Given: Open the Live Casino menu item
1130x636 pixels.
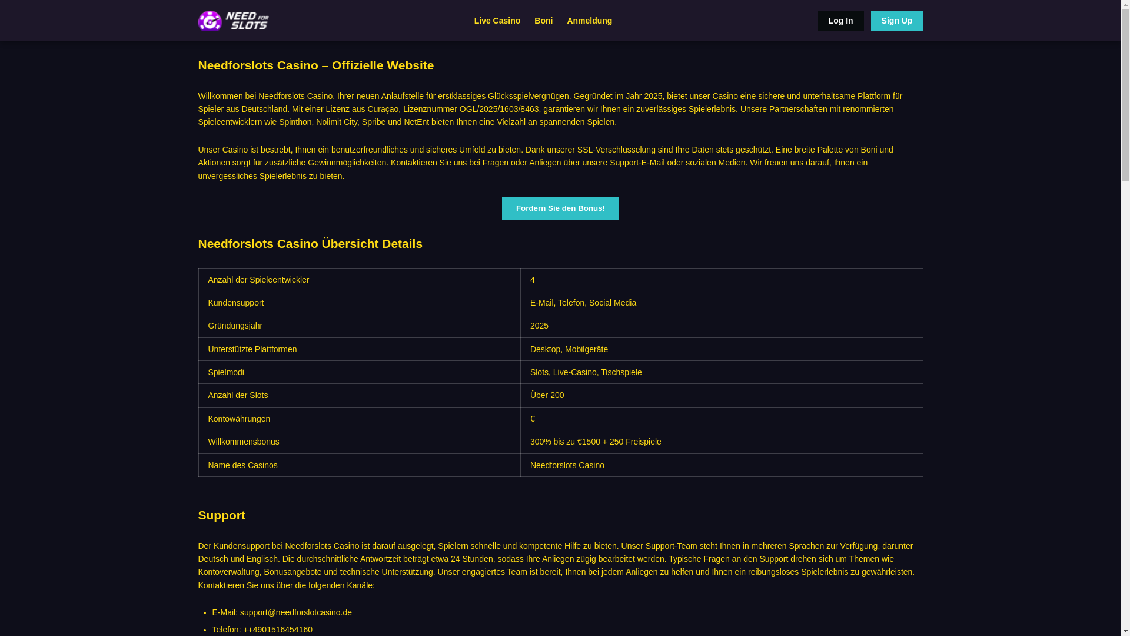Looking at the screenshot, I should tap(497, 21).
